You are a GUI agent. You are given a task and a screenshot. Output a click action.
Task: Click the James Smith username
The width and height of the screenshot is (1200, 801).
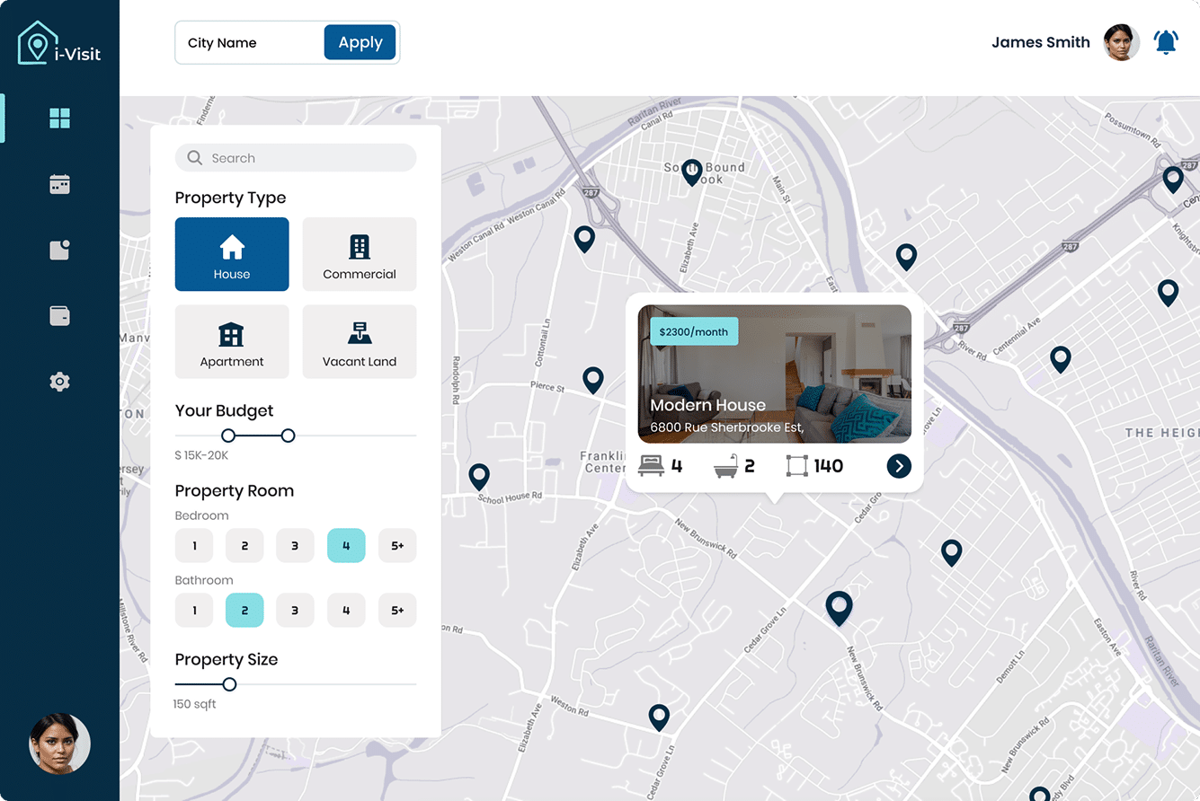(x=1041, y=42)
